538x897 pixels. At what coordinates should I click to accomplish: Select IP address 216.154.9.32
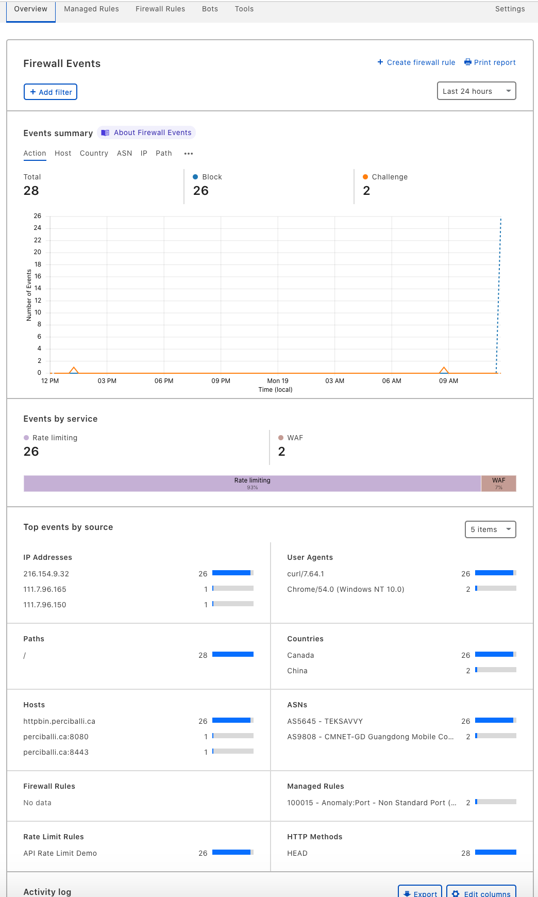(46, 574)
